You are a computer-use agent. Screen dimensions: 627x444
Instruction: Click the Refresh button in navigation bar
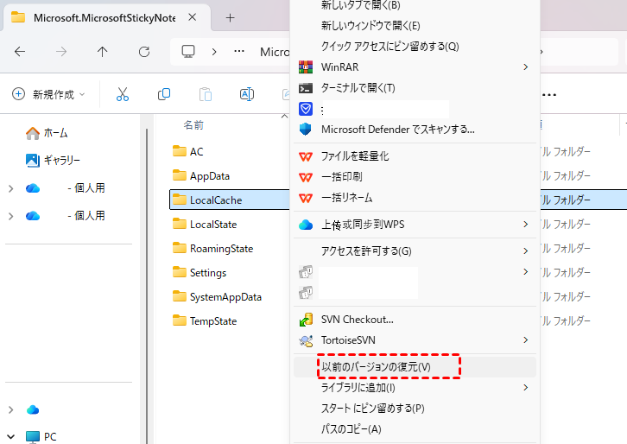tap(144, 52)
